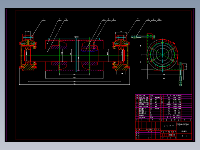The height and width of the screenshot is (150, 200).
Task: Click the center of the circular flange view
Action: [x=162, y=55]
